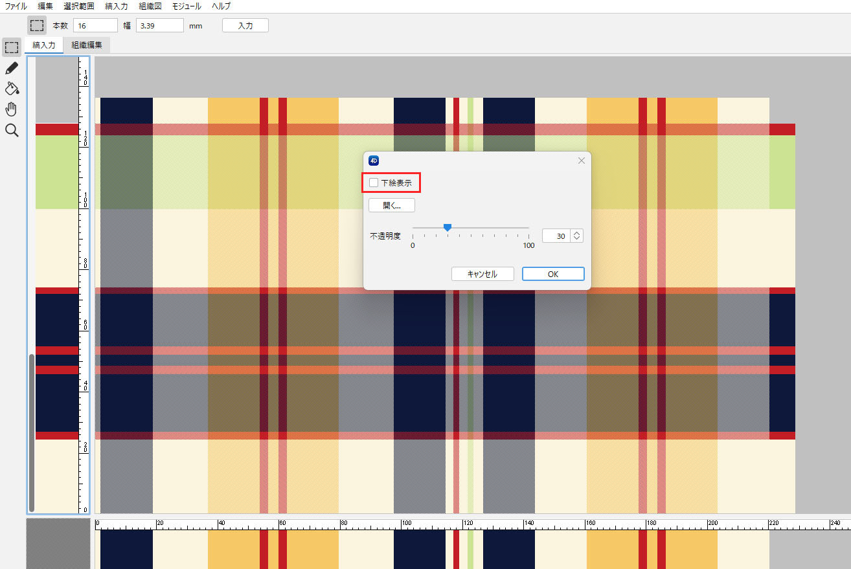The height and width of the screenshot is (569, 851).
Task: Select the pencil tool
Action: coord(12,68)
